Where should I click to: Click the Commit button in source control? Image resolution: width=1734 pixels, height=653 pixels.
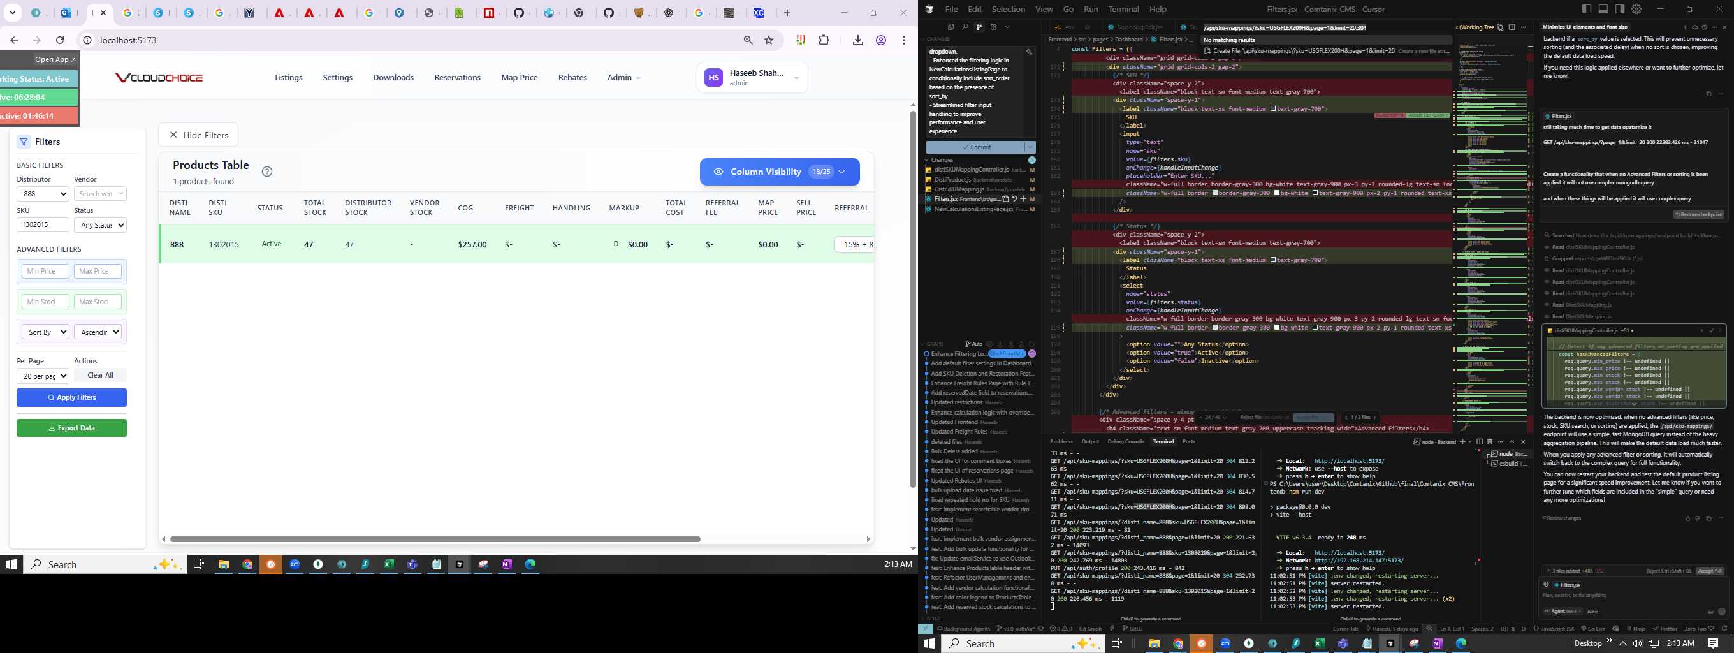(x=975, y=147)
